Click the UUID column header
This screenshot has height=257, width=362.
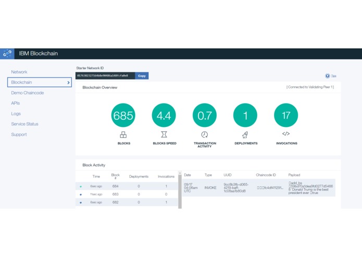(228, 175)
